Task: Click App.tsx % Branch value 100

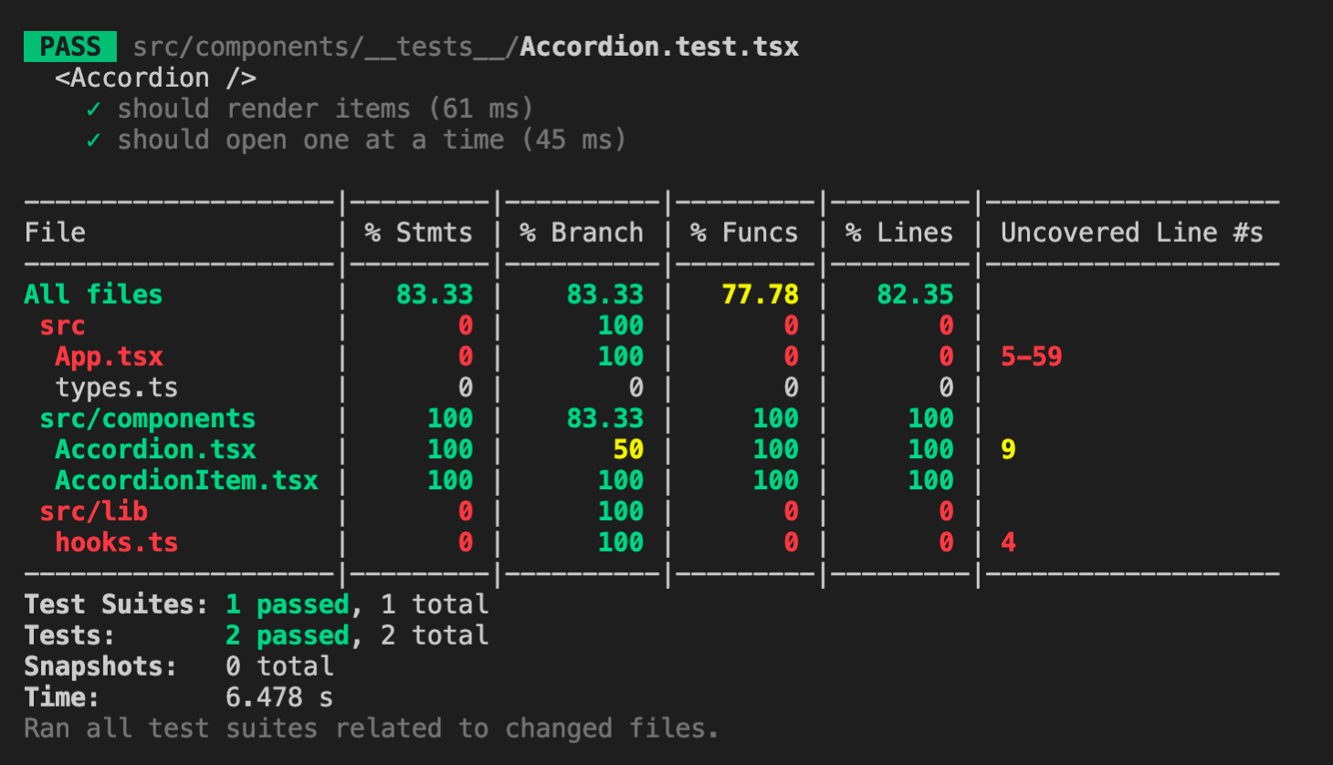Action: coord(621,357)
